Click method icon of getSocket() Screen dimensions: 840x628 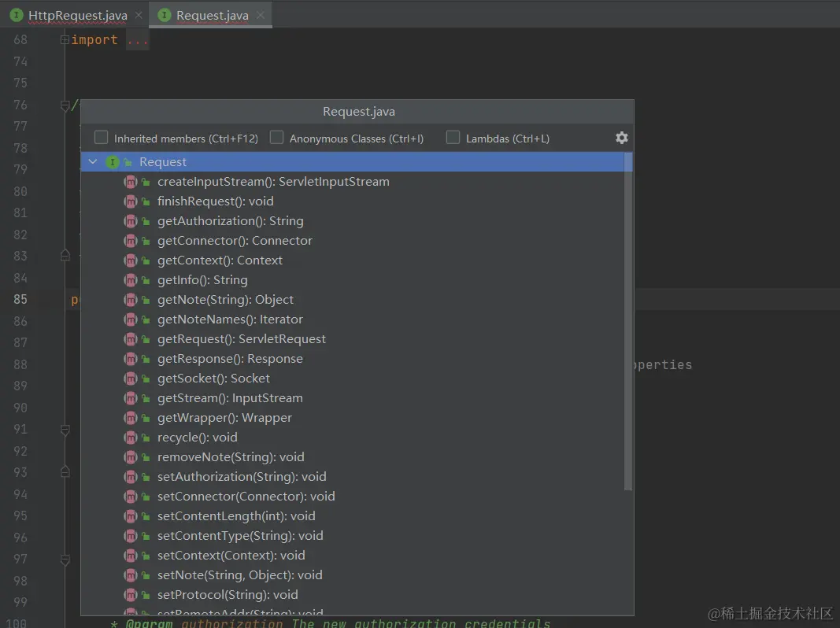pyautogui.click(x=131, y=379)
